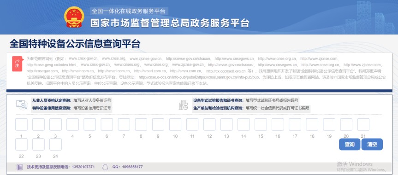Select input box number 21
The height and width of the screenshot is (175, 398).
point(363,124)
